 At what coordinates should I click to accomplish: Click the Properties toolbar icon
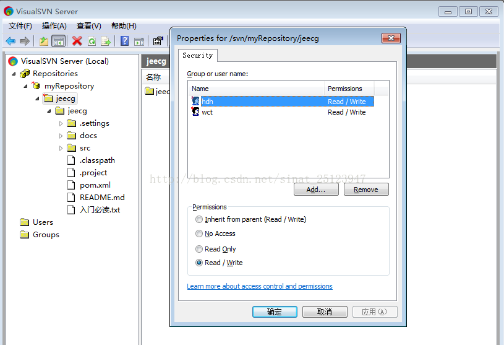tap(158, 41)
